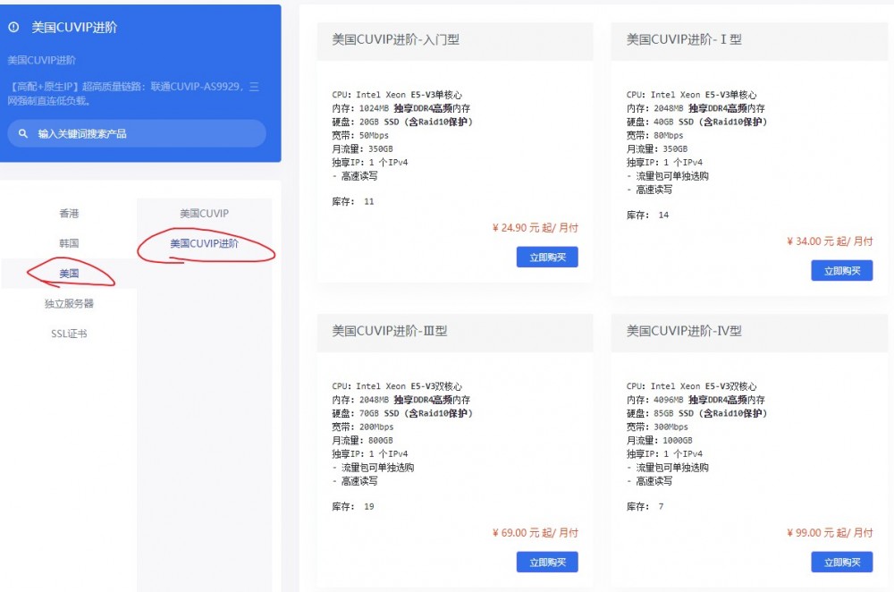Click 立即购买 for 美国CUVIP进阶-I型 plan

[841, 270]
